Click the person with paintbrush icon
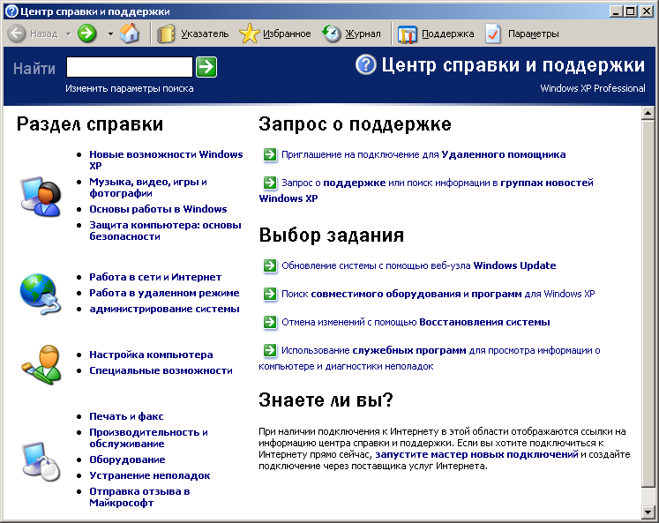This screenshot has height=523, width=659. [x=41, y=363]
